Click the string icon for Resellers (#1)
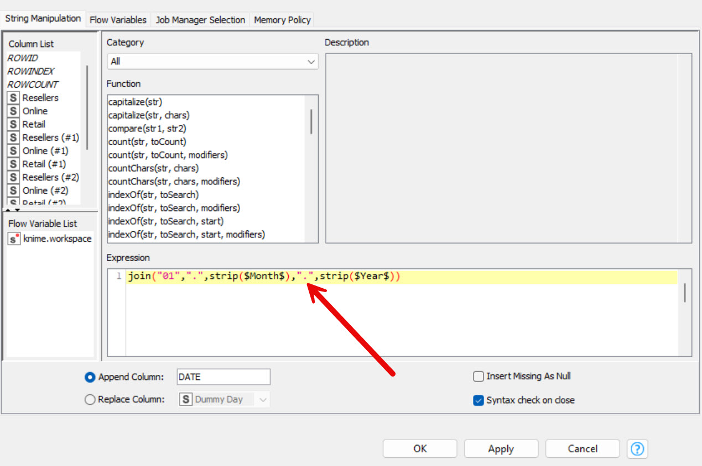The height and width of the screenshot is (466, 702). click(13, 137)
